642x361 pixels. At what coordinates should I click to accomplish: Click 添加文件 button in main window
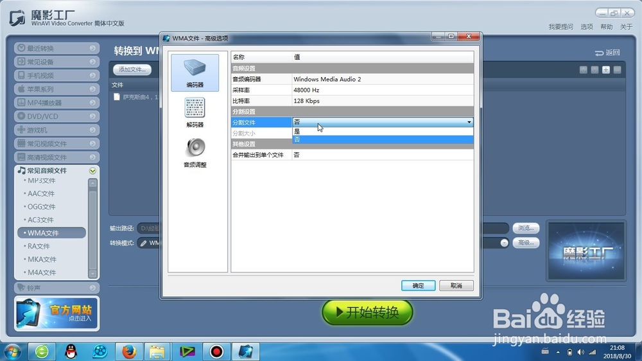[132, 69]
